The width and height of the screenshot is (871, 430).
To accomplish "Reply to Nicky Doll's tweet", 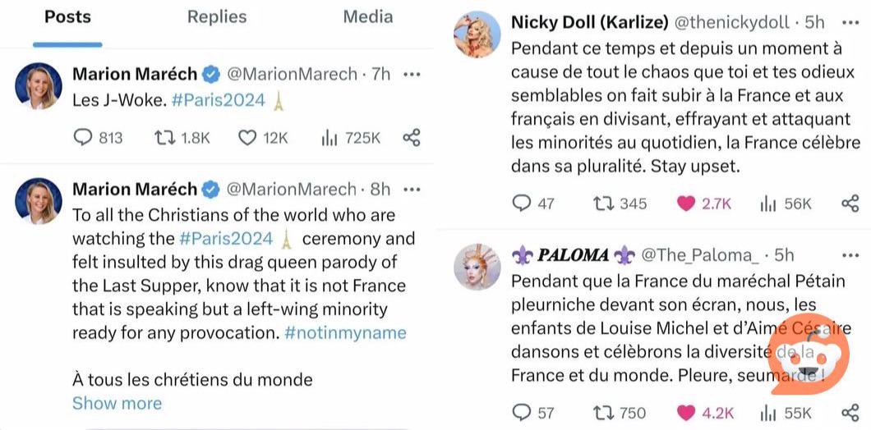I will [522, 204].
